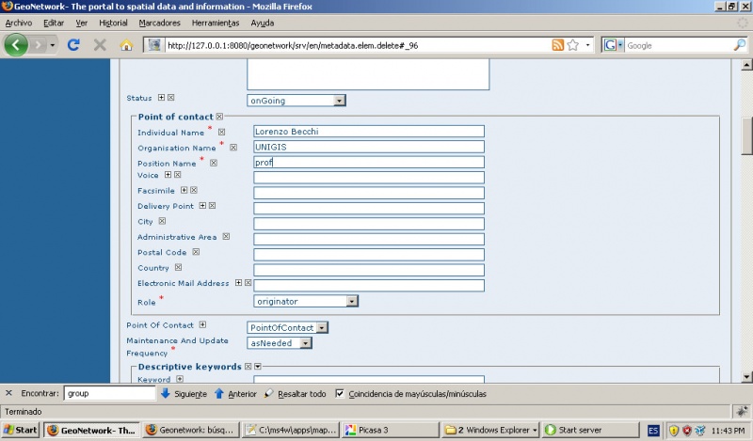Screen dimensions: 753x441
Task: Bookmark this page with the star icon
Action: point(572,44)
